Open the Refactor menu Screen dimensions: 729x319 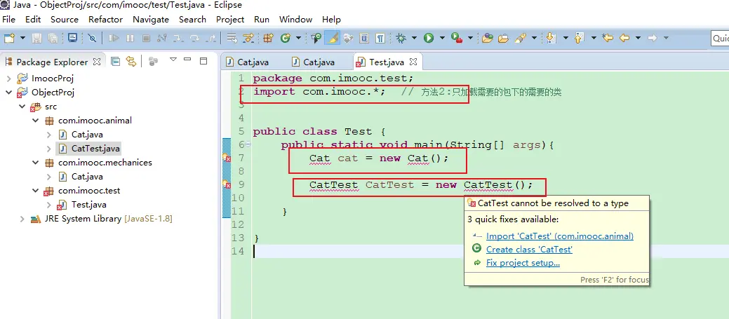105,20
